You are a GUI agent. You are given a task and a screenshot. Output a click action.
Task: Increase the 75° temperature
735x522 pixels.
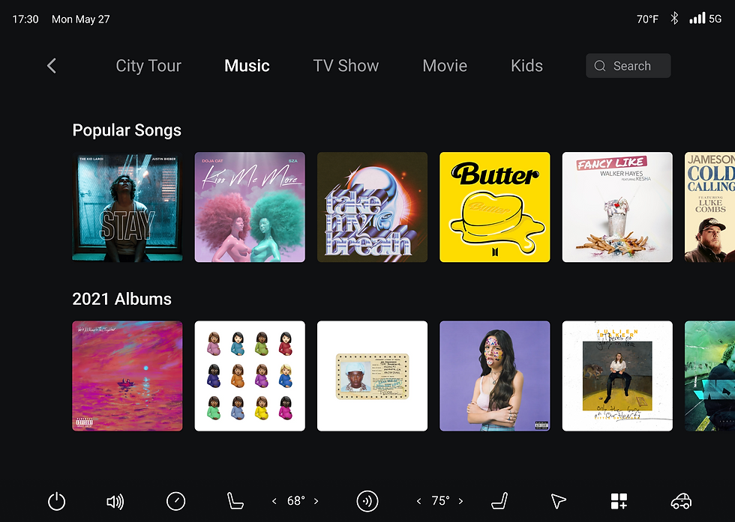pyautogui.click(x=460, y=501)
